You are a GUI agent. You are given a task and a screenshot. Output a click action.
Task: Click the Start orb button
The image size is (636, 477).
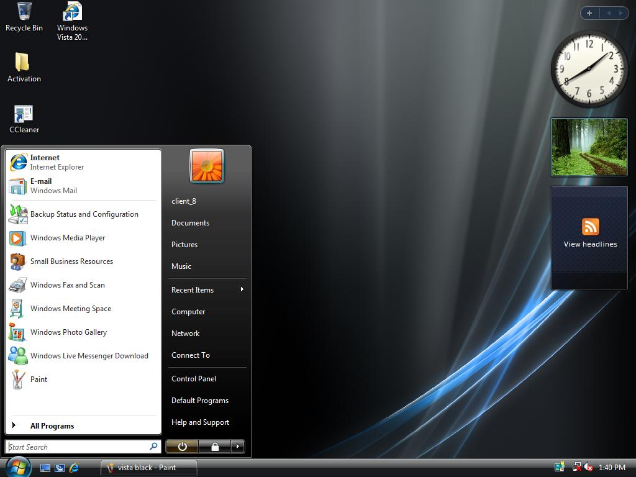tap(18, 467)
